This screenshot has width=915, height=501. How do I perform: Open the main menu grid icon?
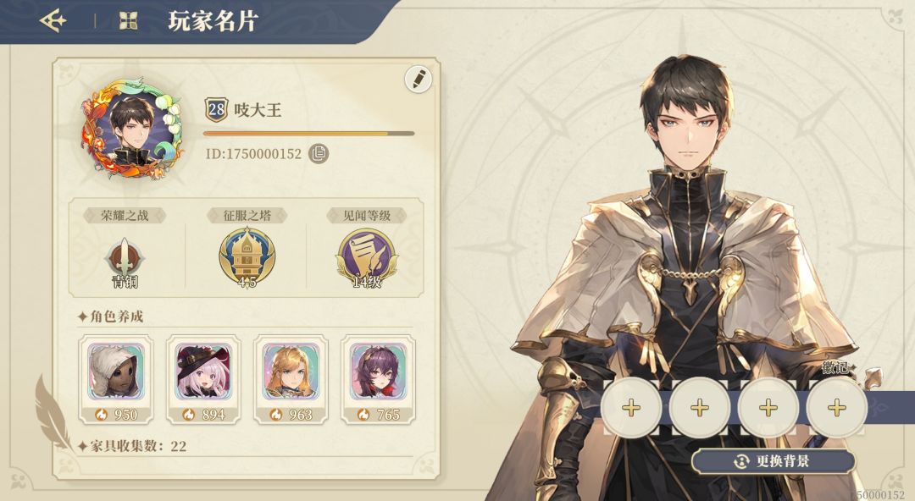click(x=129, y=21)
